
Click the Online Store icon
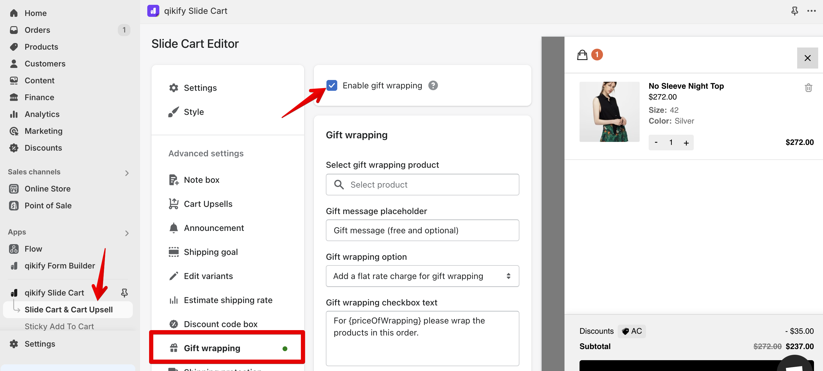(x=14, y=189)
